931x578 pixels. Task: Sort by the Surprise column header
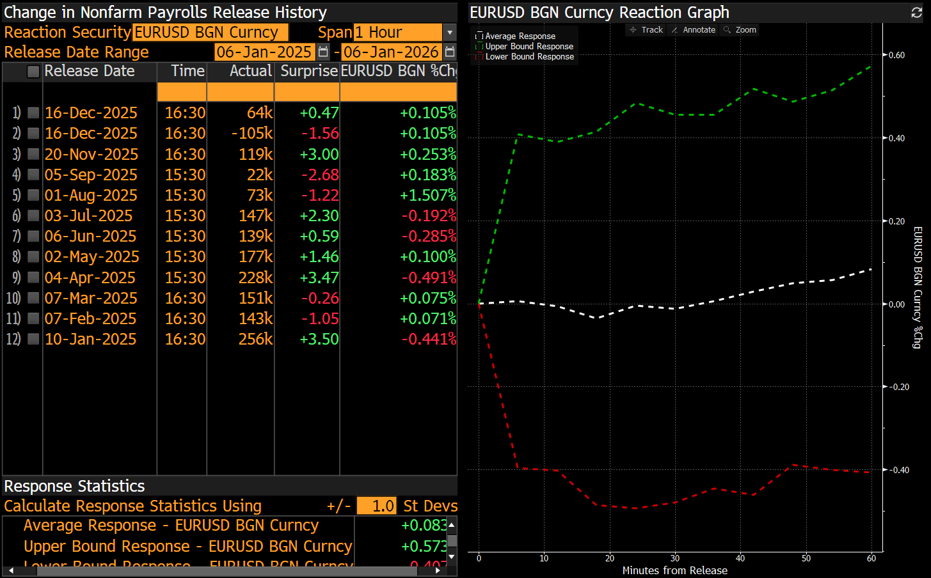[308, 71]
